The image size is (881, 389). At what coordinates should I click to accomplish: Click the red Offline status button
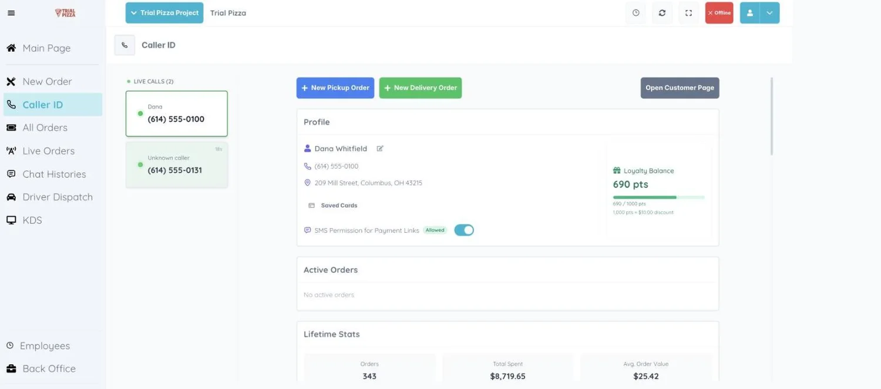[719, 13]
